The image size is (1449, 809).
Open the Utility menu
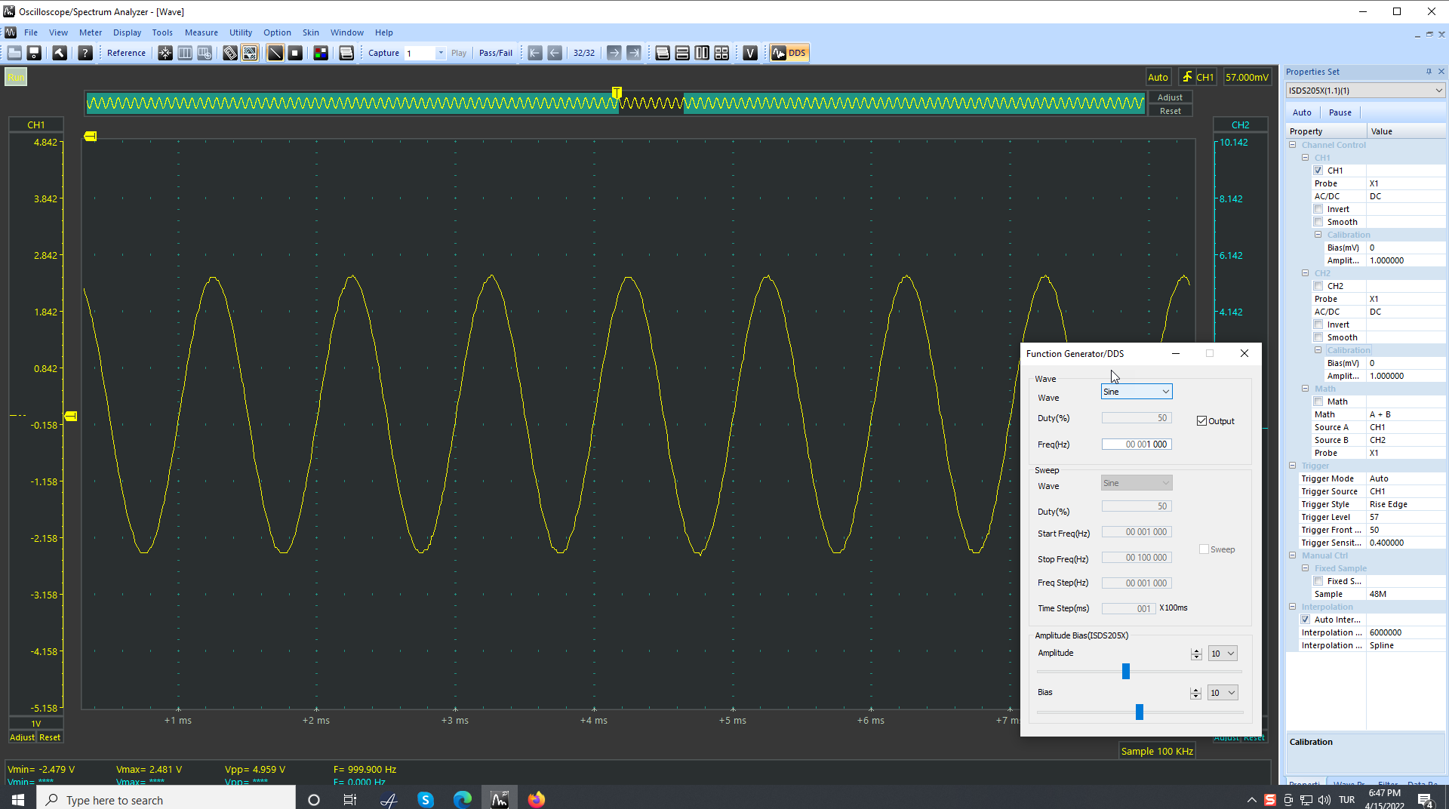(241, 32)
